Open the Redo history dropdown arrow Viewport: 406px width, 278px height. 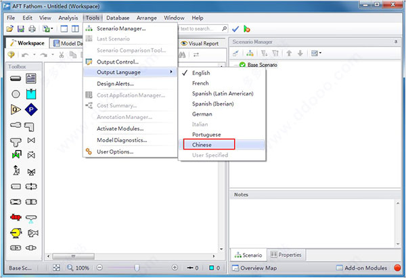click(x=53, y=55)
